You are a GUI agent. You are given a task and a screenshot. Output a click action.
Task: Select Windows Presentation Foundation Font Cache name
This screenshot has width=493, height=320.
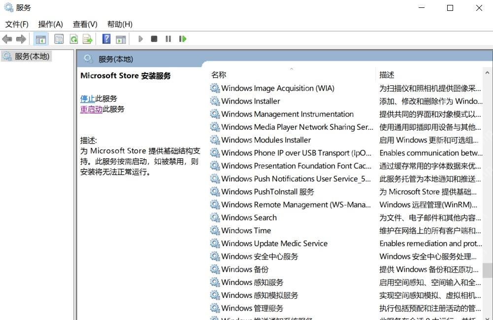tap(296, 166)
